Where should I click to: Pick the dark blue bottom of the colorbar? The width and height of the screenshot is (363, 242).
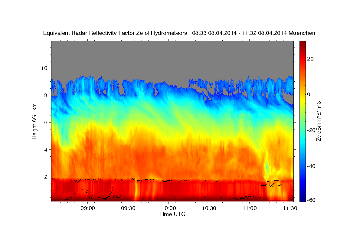coord(302,199)
